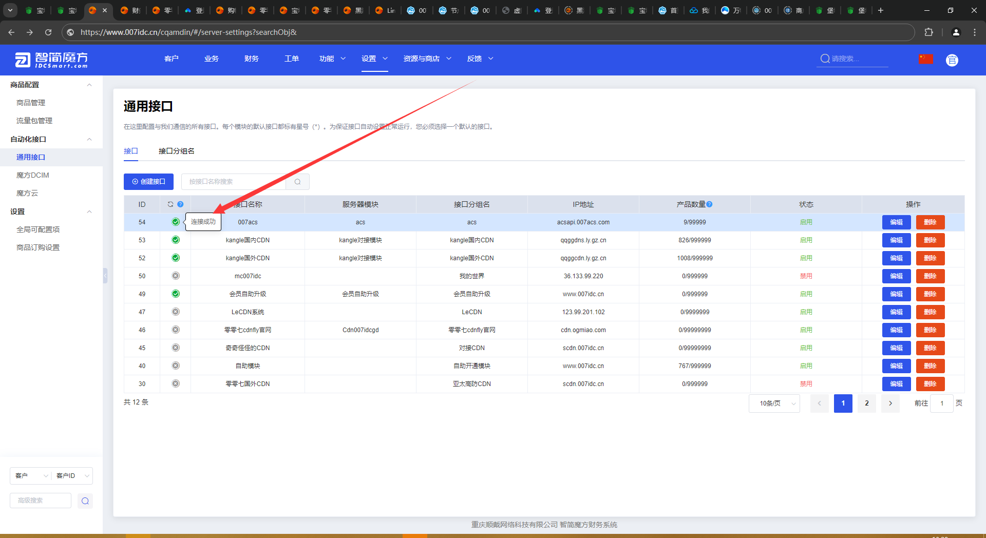Viewport: 986px width, 538px height.
Task: Focus the 按接口名称搜索 input field
Action: (x=234, y=182)
